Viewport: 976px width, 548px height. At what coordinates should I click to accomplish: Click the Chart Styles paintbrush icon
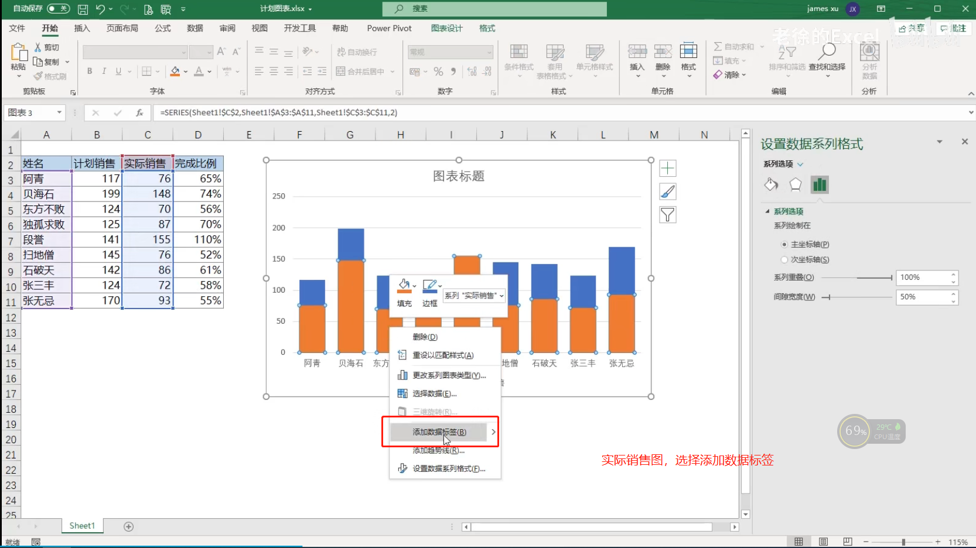click(668, 191)
